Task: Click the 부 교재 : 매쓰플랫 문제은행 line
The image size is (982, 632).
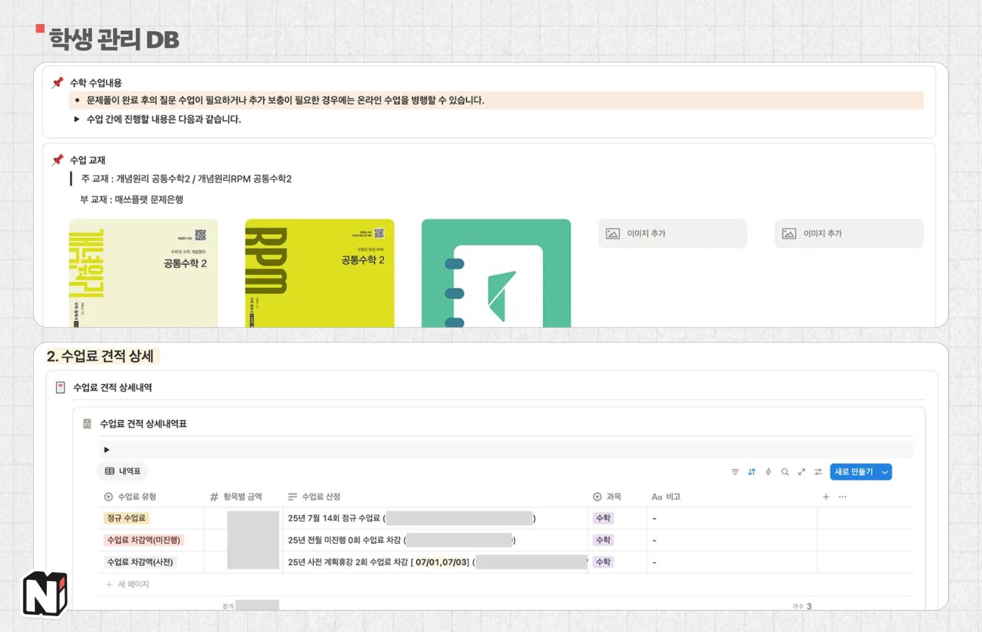Action: pyautogui.click(x=131, y=199)
